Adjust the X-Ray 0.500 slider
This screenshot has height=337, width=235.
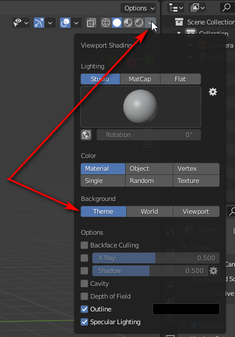point(156,258)
